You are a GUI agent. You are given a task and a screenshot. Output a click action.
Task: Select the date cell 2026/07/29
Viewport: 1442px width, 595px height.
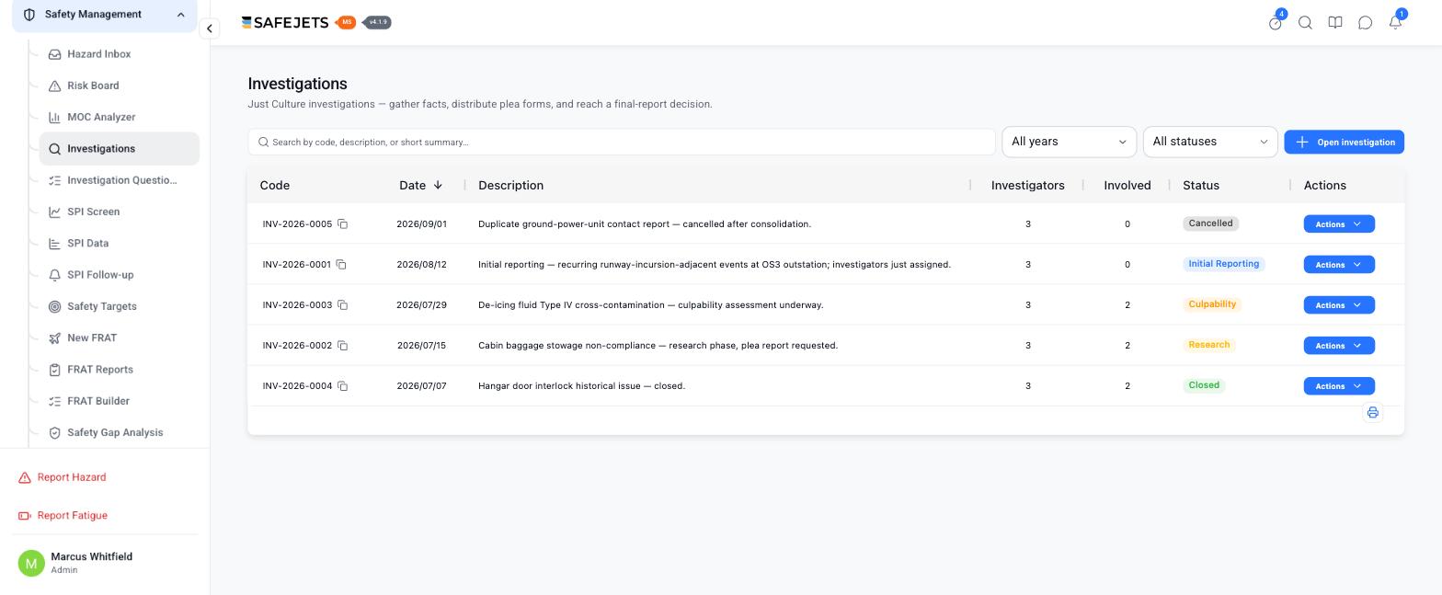pos(421,305)
